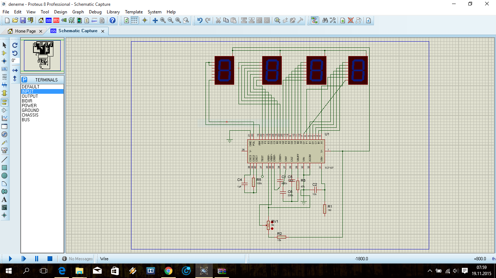Screen dimensions: 496x278
Task: Select the Component mode tool
Action: coord(4,53)
